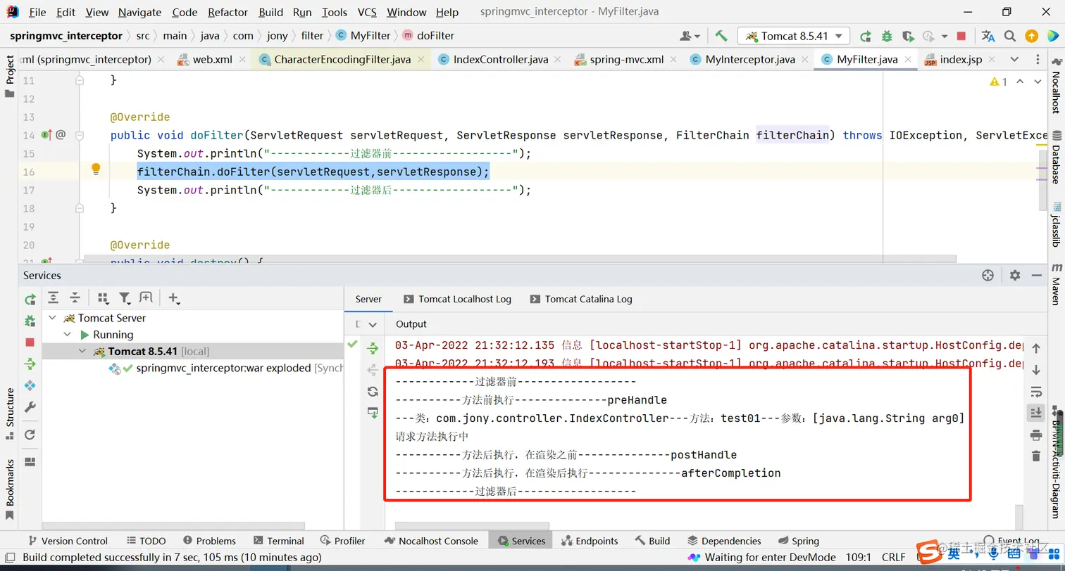Click the orange IDE update arrow icon
This screenshot has width=1065, height=571.
click(1031, 36)
